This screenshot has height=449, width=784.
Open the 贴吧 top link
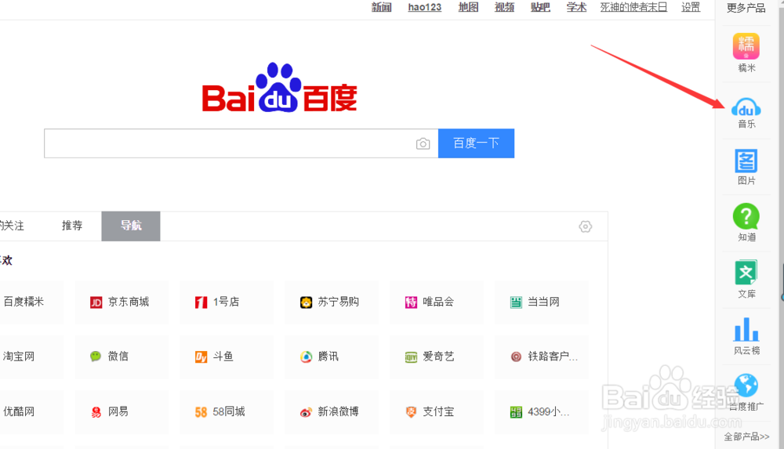(x=540, y=7)
